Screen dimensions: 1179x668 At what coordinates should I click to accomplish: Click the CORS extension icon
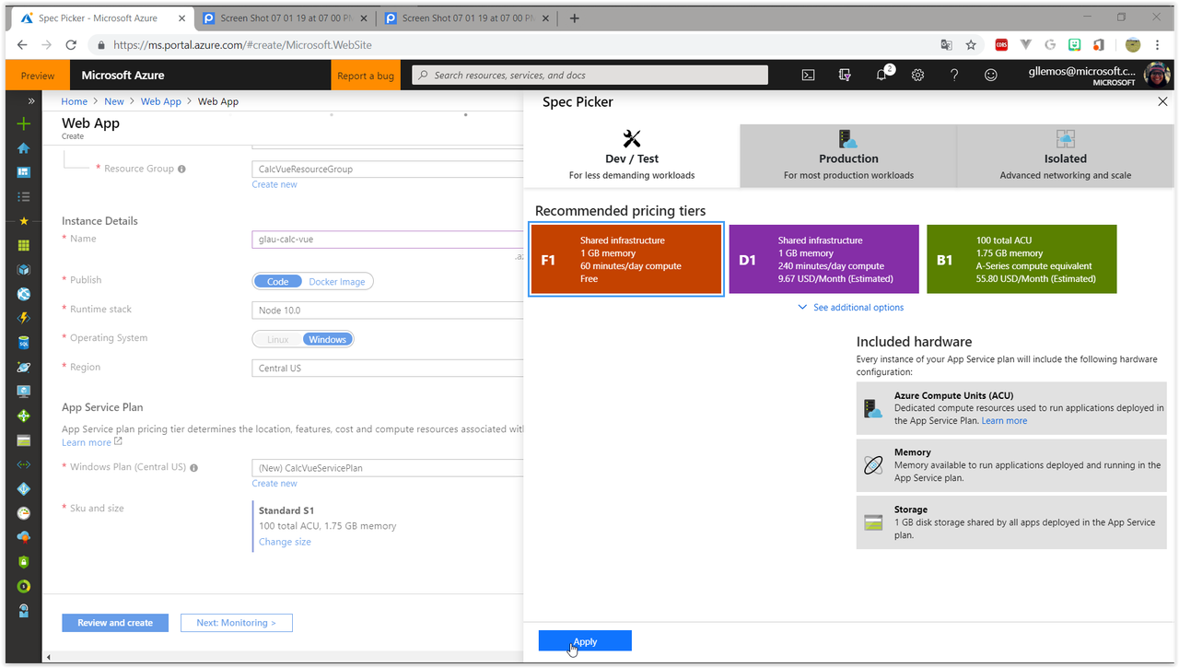pos(1001,44)
